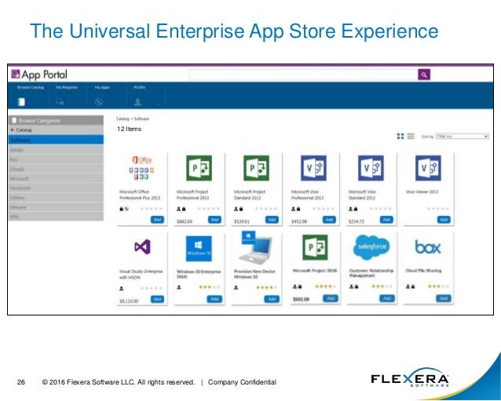Click lock icon on Microsoft Office card
The width and height of the screenshot is (501, 401).
pyautogui.click(x=122, y=209)
